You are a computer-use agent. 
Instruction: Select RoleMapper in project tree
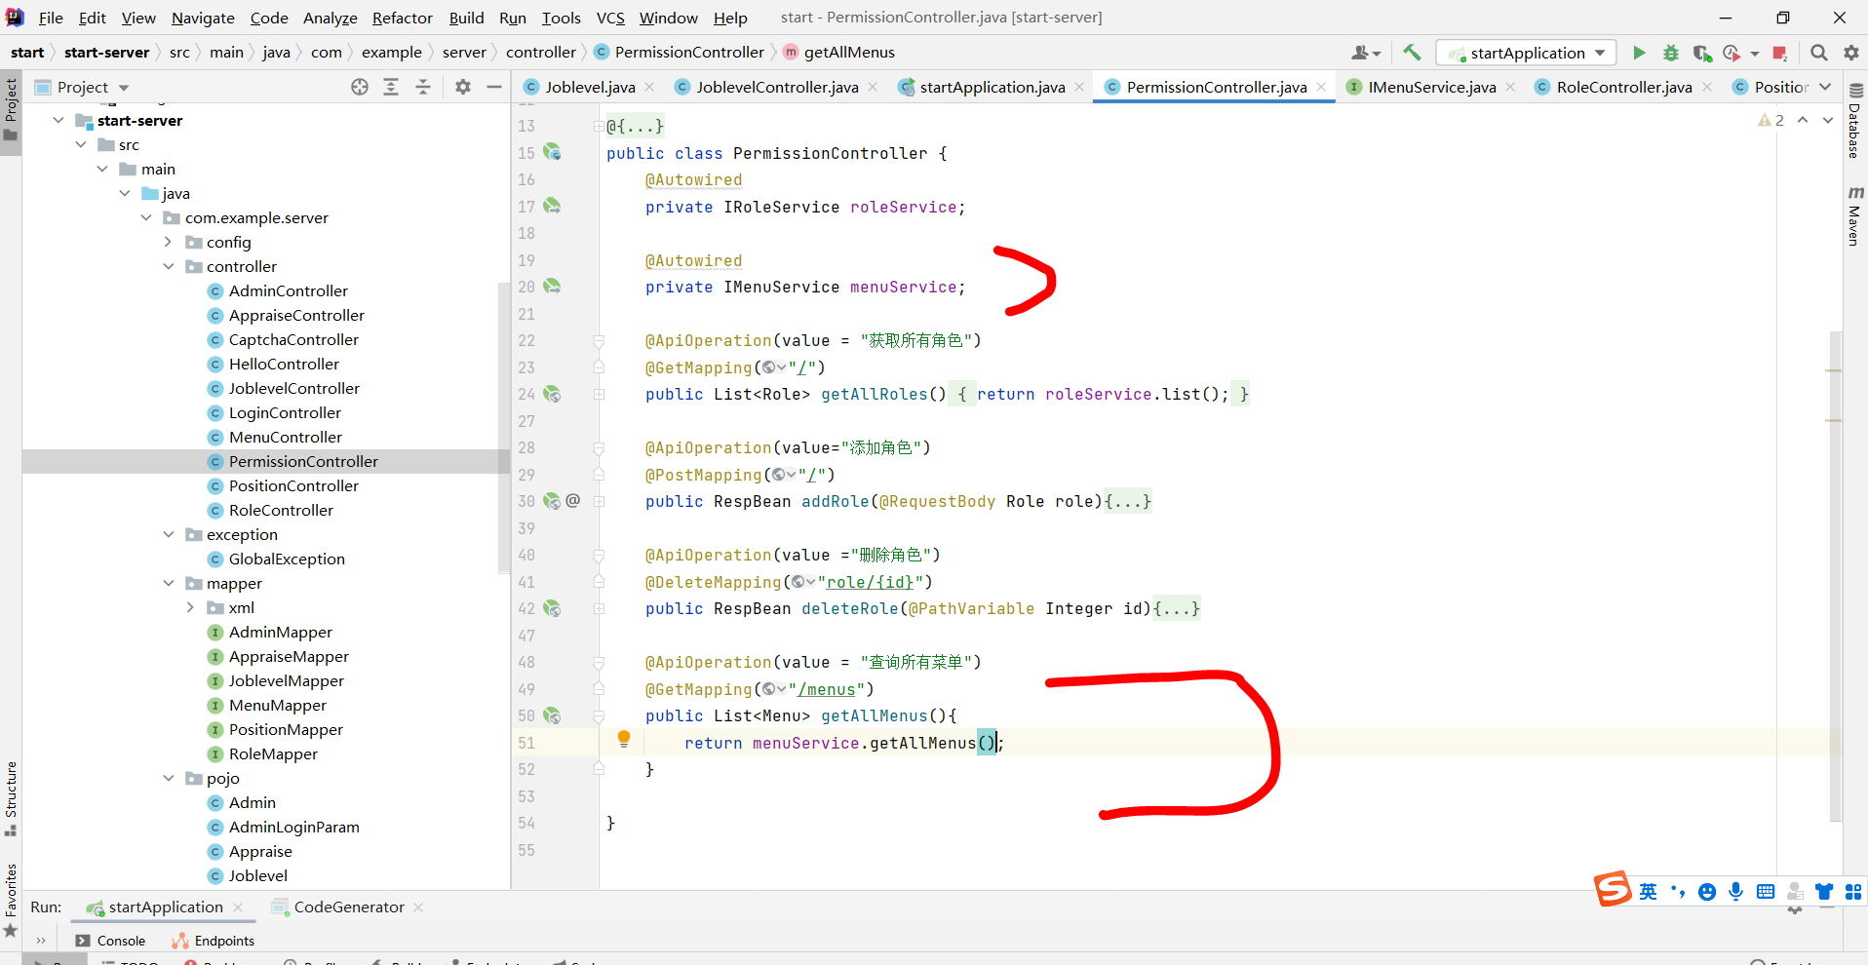click(273, 753)
